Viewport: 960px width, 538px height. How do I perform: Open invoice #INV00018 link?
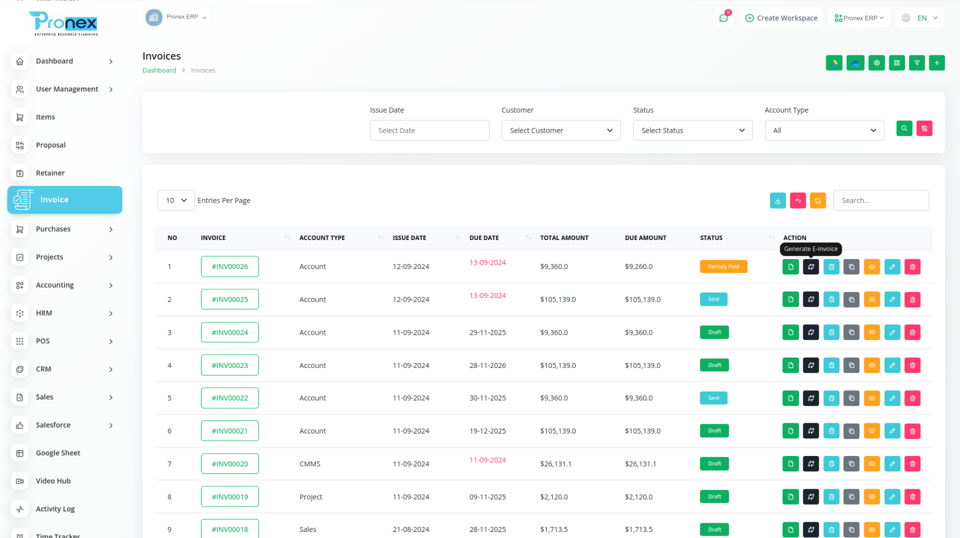[x=230, y=529]
